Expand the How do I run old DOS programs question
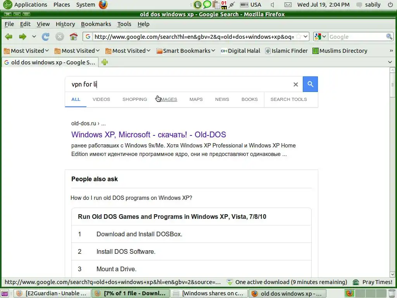The width and height of the screenshot is (397, 298). pos(131,198)
